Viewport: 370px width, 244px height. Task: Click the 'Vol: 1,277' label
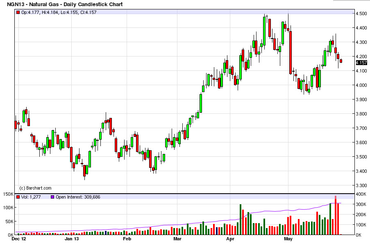31,197
